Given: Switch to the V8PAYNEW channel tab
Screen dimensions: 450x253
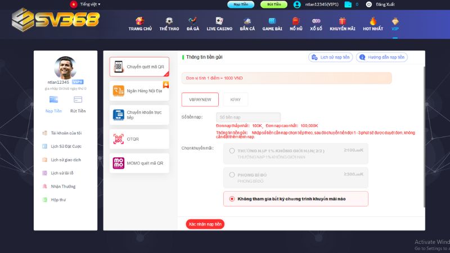Looking at the screenshot, I should [200, 100].
